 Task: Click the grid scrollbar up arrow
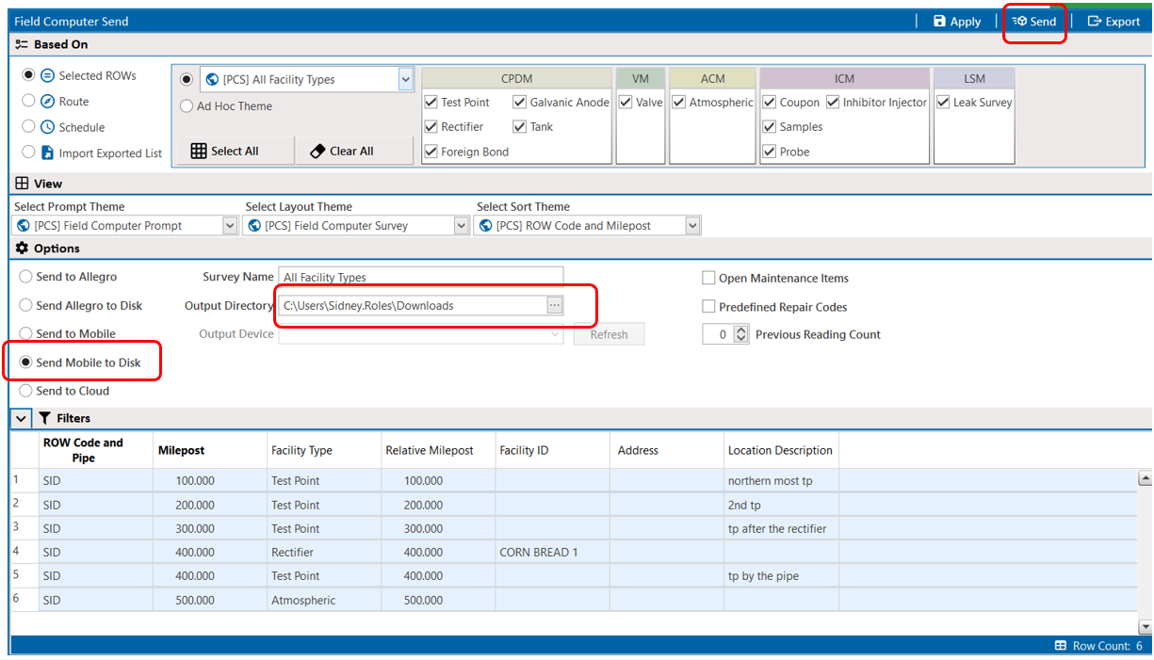(x=1145, y=478)
